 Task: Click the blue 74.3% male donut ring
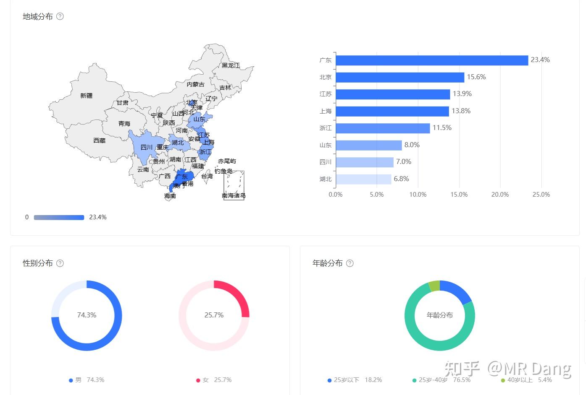coord(120,319)
